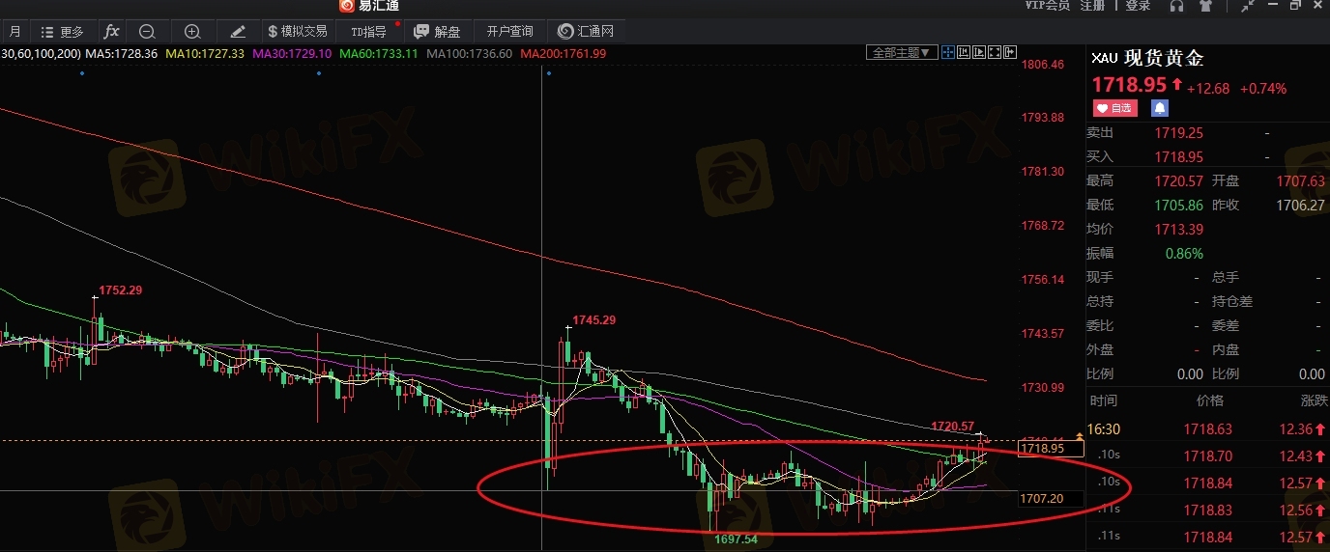Click the 登录 login link
This screenshot has height=552, width=1330.
pyautogui.click(x=1138, y=6)
